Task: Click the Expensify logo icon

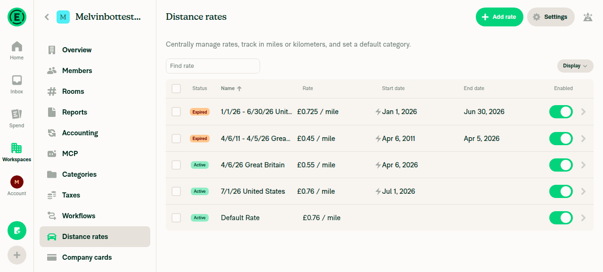Action: 17,17
